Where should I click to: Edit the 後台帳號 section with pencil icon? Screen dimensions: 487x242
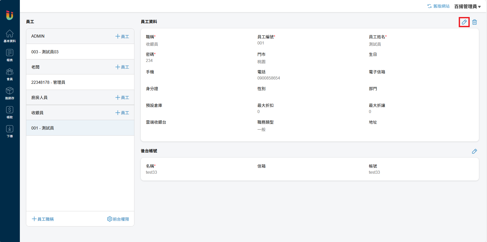(x=474, y=151)
